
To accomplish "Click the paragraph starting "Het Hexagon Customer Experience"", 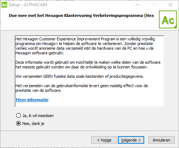I will click(85, 46).
